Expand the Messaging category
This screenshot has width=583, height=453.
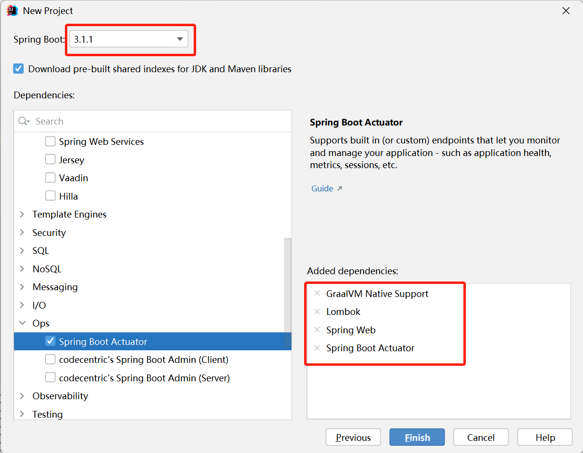tap(22, 287)
